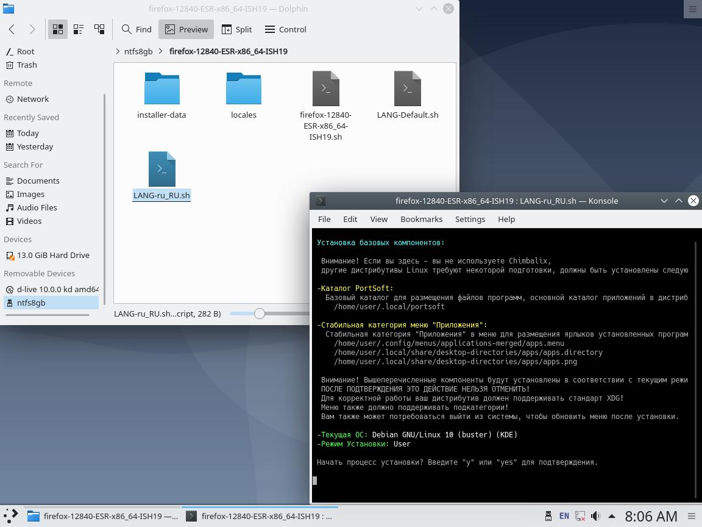Go back in Dolphin navigation
The height and width of the screenshot is (527, 702).
12,29
